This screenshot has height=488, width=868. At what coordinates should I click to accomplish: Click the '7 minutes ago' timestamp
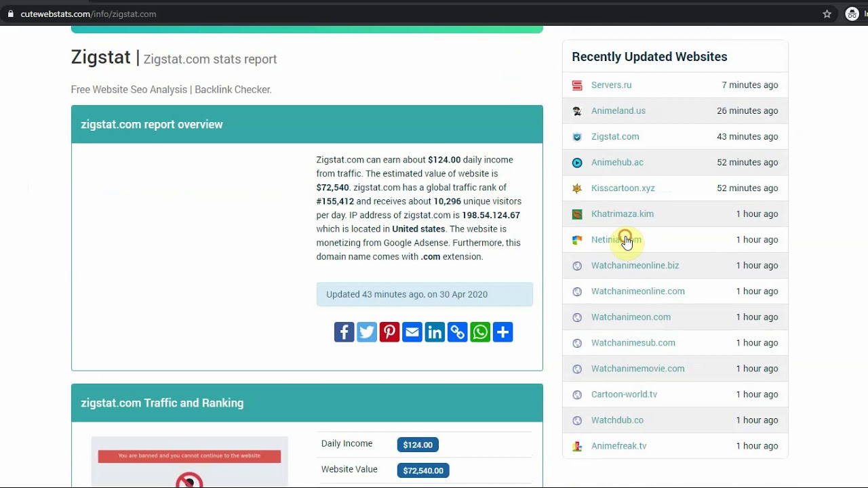point(750,85)
